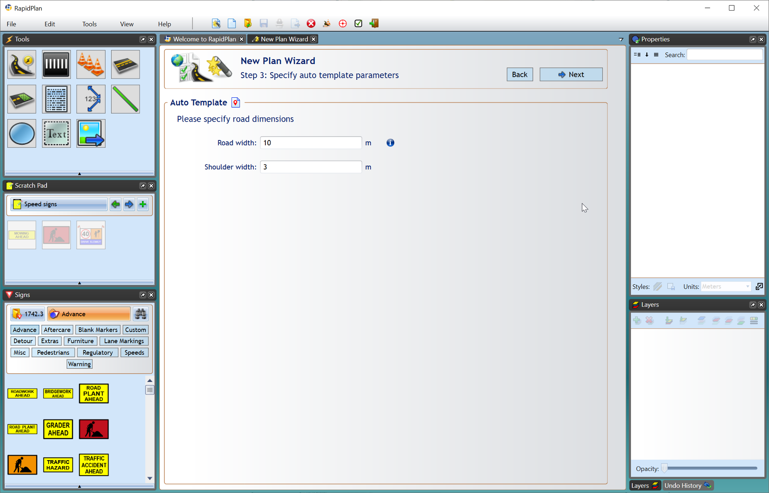Screen dimensions: 769x493
Task: Pin the Signs palette
Action: pos(143,295)
